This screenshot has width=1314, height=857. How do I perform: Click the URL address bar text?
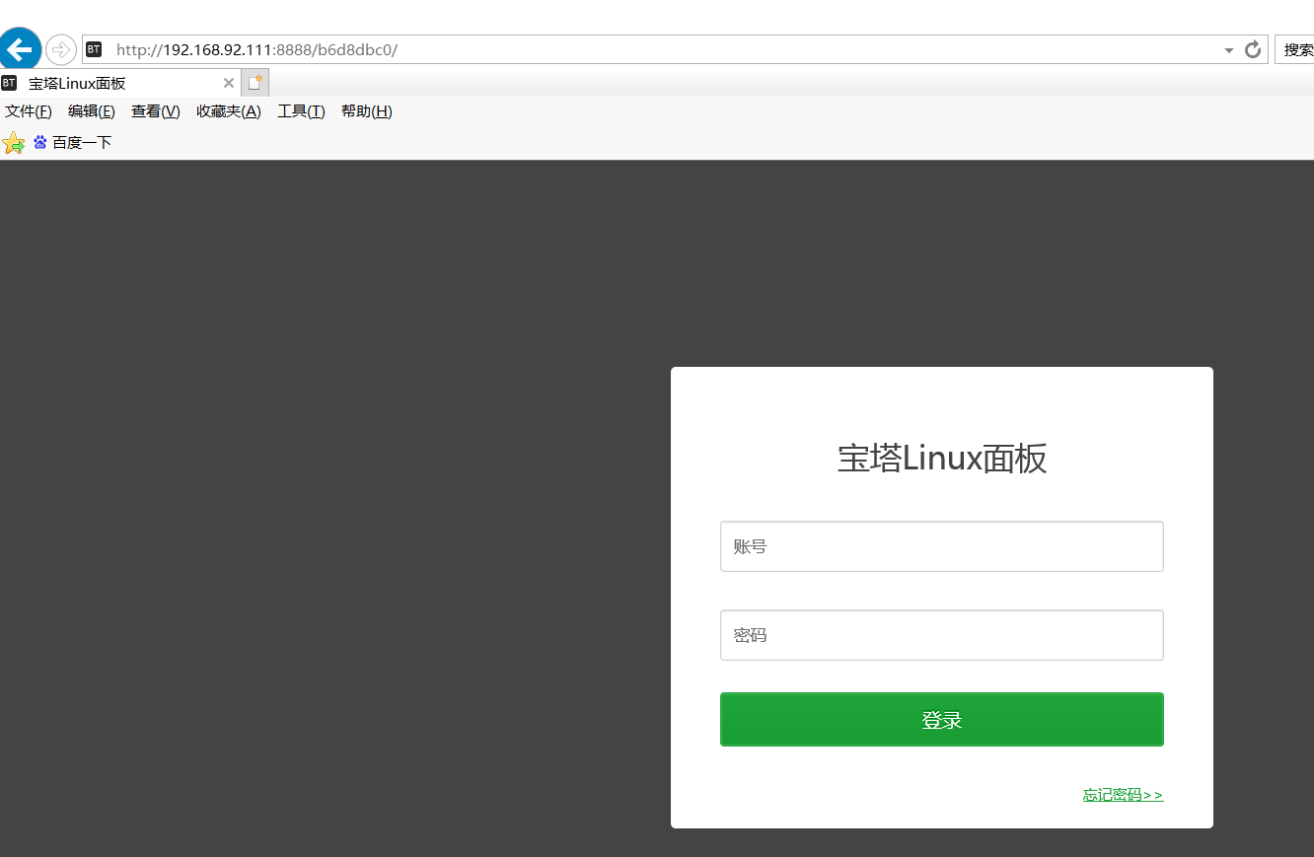256,49
